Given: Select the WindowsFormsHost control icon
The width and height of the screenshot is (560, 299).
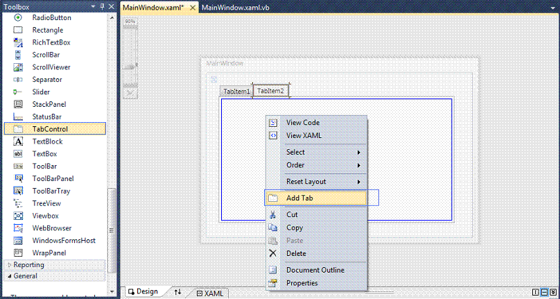Looking at the screenshot, I should [18, 241].
